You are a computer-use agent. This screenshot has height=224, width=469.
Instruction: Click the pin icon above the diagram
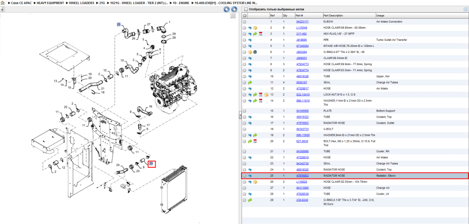pyautogui.click(x=2, y=9)
